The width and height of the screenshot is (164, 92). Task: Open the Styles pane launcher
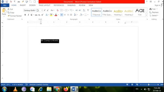[x=147, y=19]
